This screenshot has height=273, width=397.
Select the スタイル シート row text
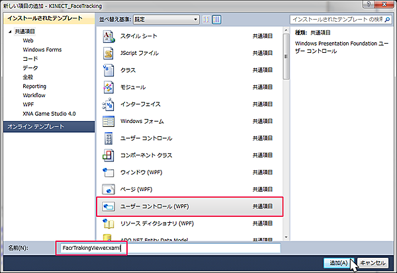click(139, 36)
